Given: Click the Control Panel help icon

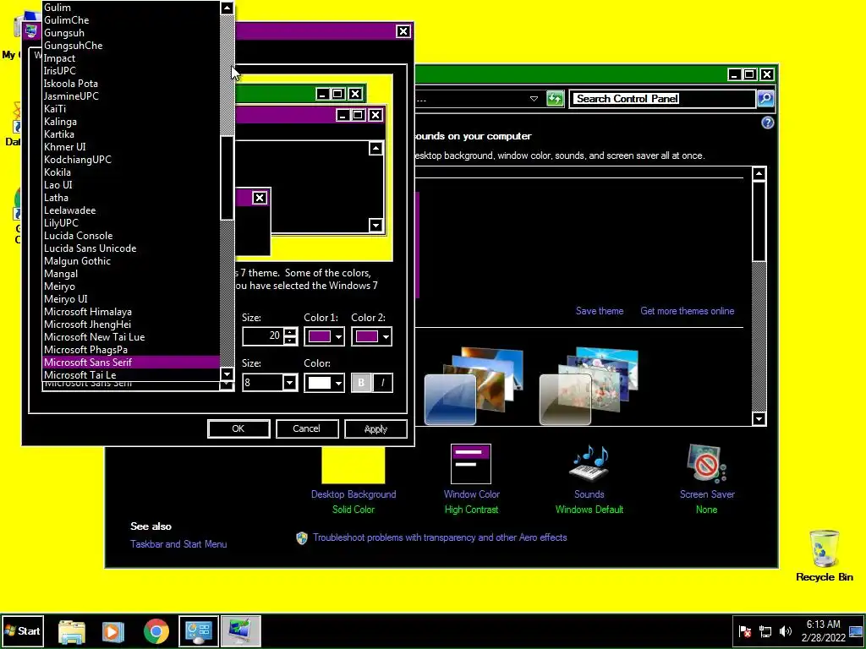Looking at the screenshot, I should 768,123.
